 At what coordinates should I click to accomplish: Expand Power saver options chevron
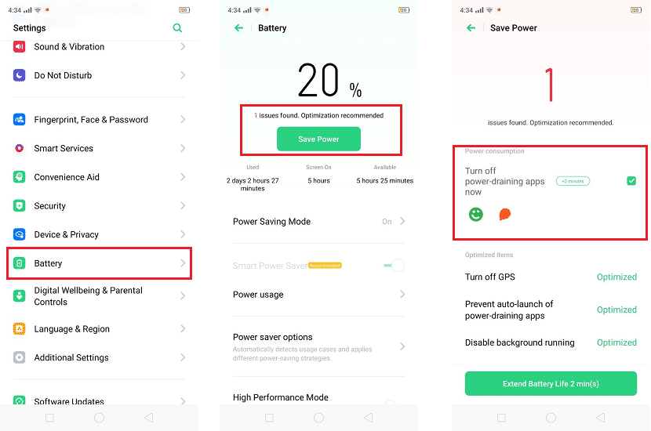(402, 346)
